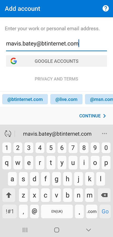Switch to symbols with !#1 key
The height and width of the screenshot is (237, 113).
(x=10, y=211)
